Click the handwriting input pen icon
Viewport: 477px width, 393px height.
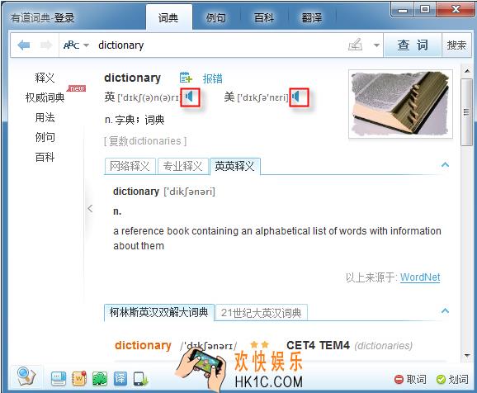[x=356, y=45]
